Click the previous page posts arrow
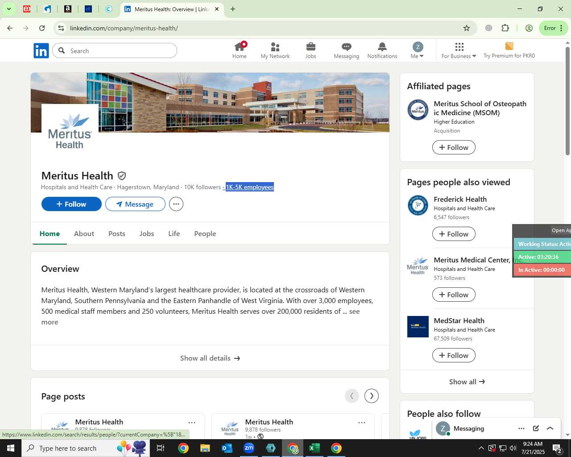This screenshot has height=457, width=571. click(352, 396)
